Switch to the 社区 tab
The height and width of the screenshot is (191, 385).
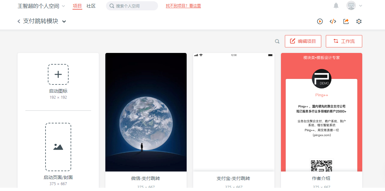point(91,6)
